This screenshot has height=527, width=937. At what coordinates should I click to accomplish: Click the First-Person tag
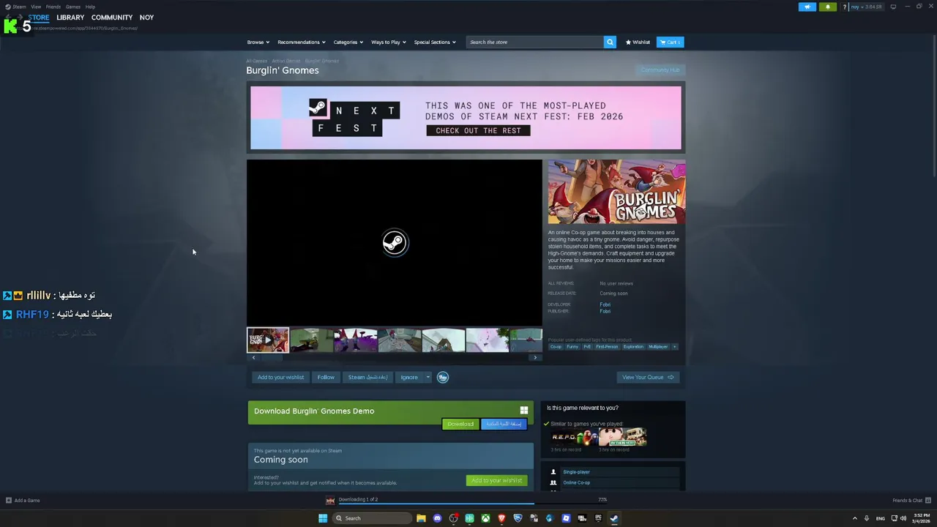point(607,346)
